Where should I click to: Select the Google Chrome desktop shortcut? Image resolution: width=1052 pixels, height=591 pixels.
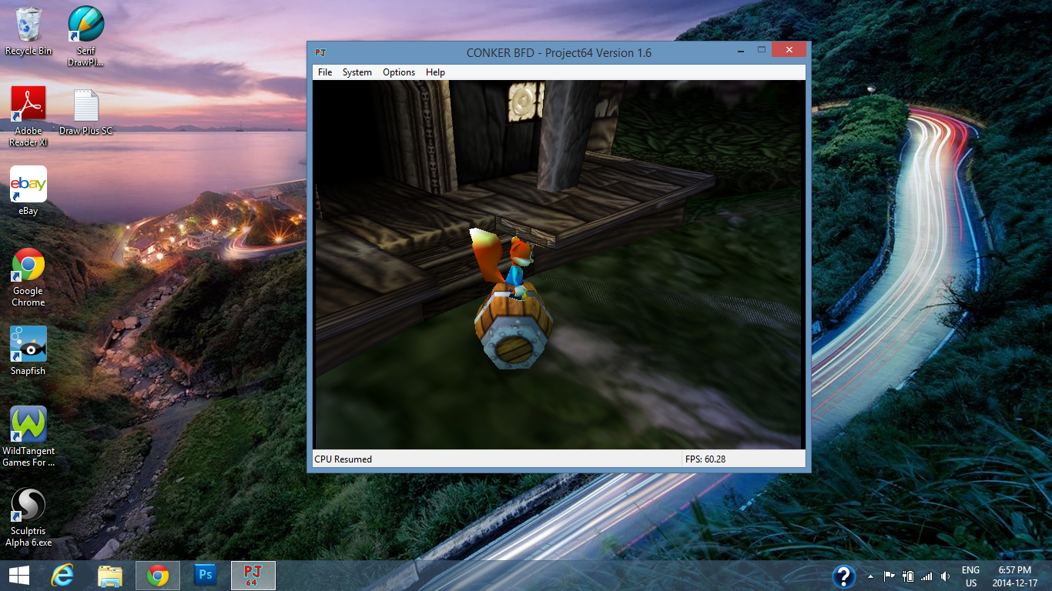coord(28,273)
